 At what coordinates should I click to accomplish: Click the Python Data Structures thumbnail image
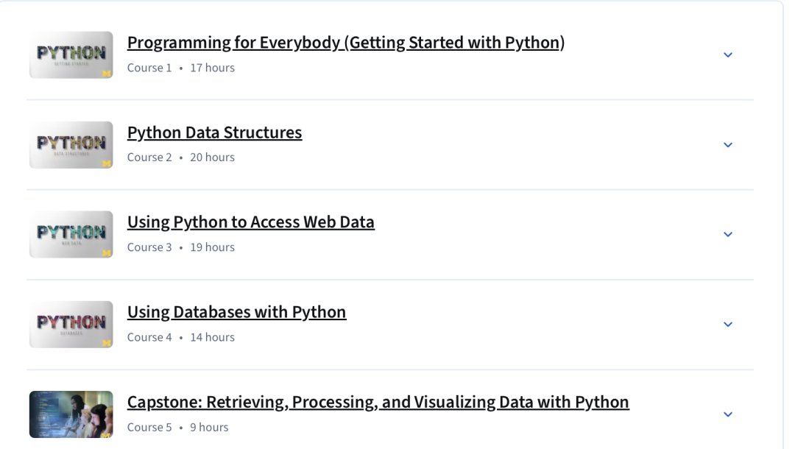[71, 145]
